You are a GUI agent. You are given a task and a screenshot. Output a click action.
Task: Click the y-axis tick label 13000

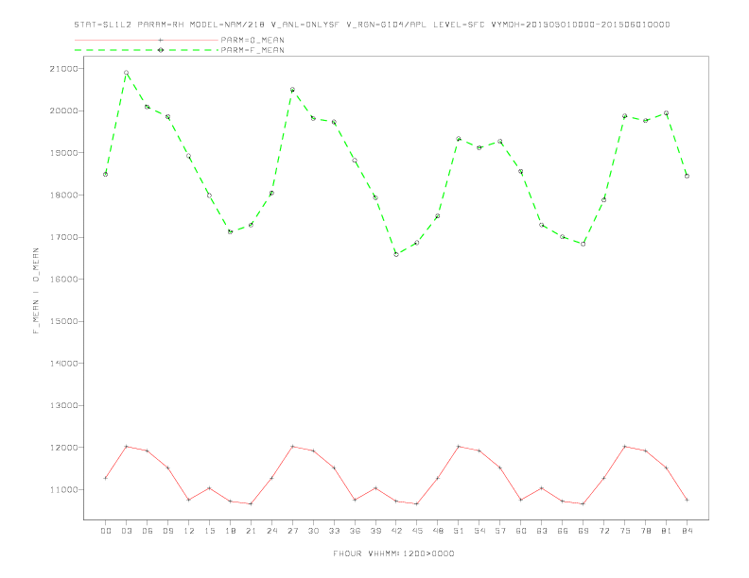(63, 405)
